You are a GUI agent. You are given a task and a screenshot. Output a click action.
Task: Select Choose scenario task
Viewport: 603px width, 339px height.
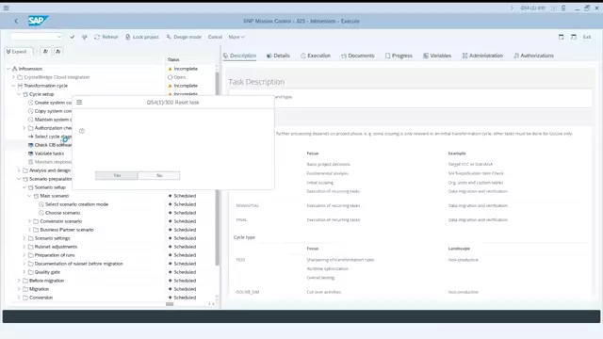[63, 213]
